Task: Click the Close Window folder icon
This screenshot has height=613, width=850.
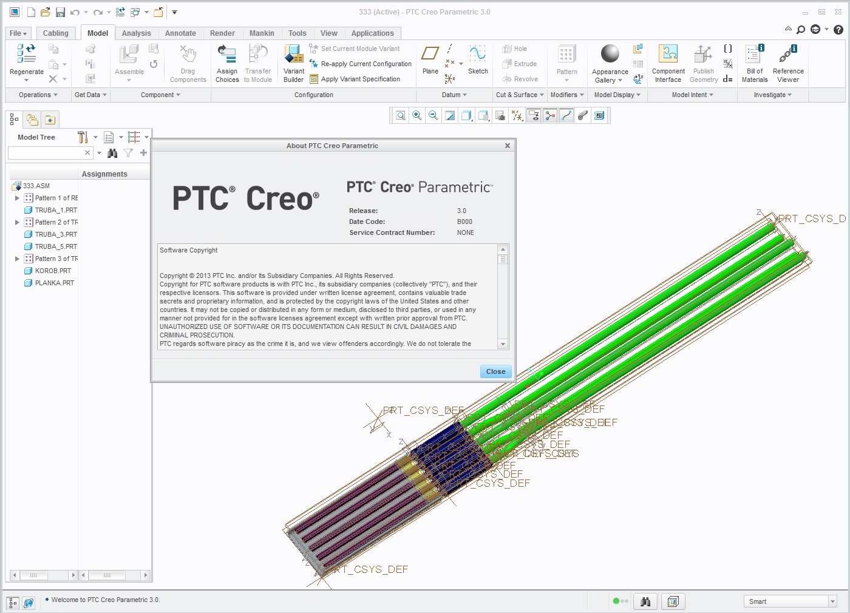Action: click(x=158, y=12)
